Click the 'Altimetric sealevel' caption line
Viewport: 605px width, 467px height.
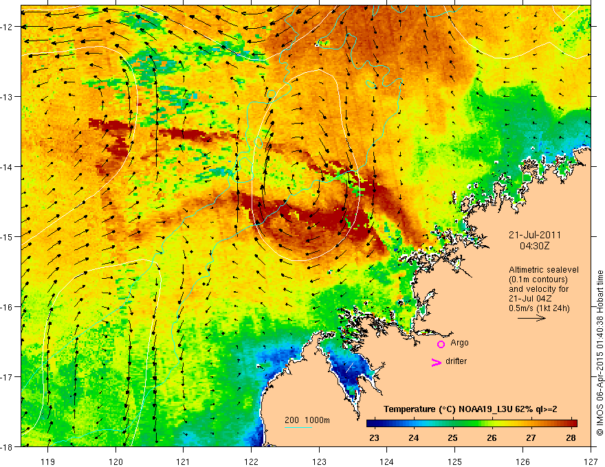(x=544, y=270)
